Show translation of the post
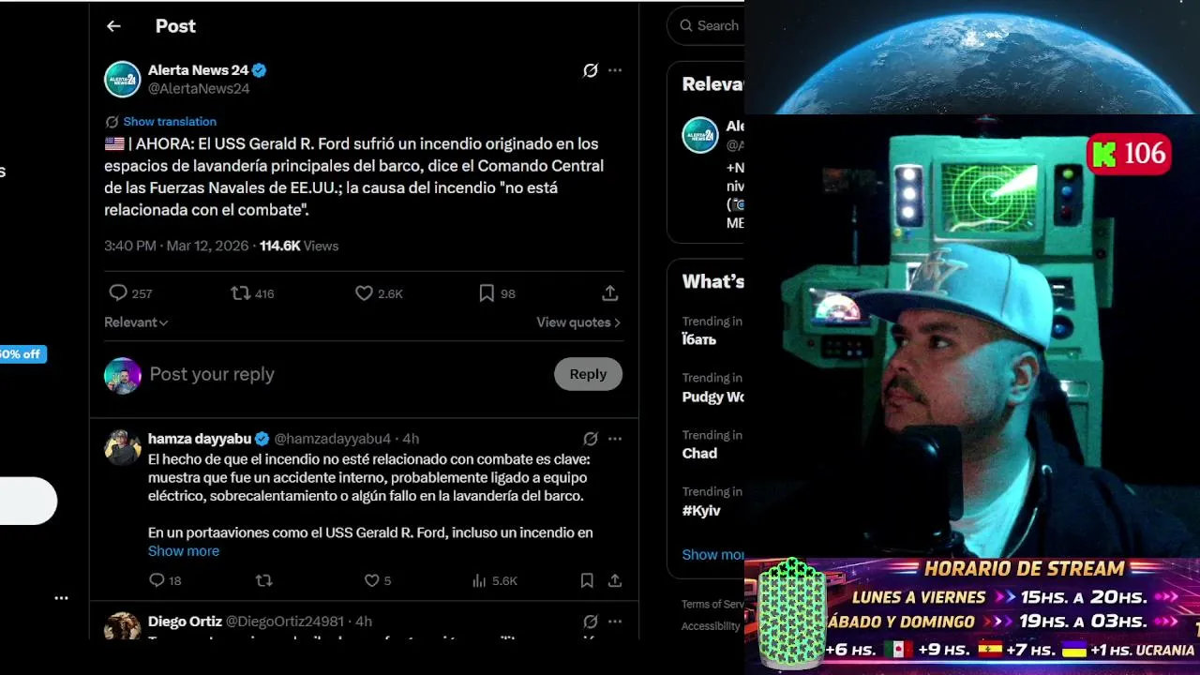This screenshot has width=1200, height=675. coord(170,122)
